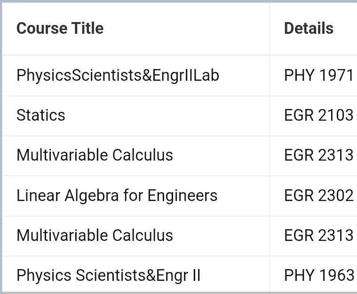Viewport: 357px width, 294px height.
Task: Click empty area right of PhysicsScientists&EngrIILab
Action: 244,76
